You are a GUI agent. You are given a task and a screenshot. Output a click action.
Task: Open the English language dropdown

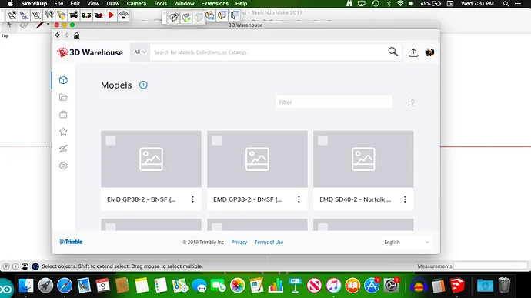406,242
